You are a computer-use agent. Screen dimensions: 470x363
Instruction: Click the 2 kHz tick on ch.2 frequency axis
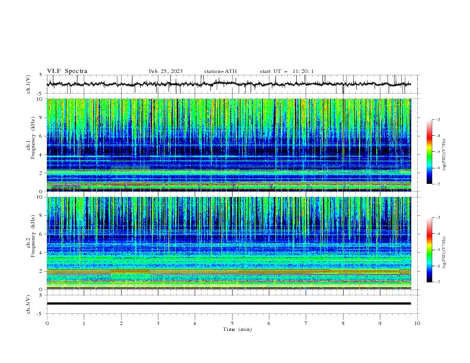[x=42, y=271]
